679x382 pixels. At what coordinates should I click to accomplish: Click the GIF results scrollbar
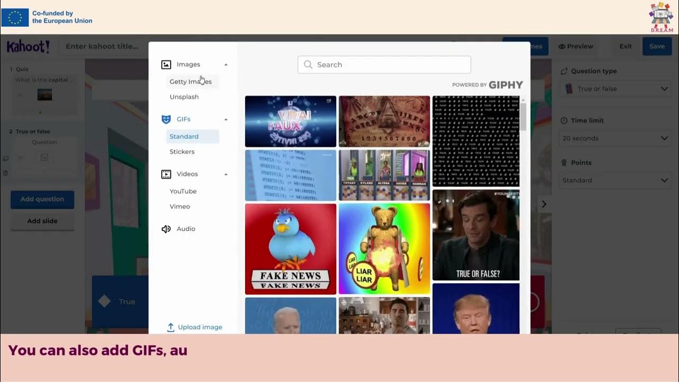point(523,117)
